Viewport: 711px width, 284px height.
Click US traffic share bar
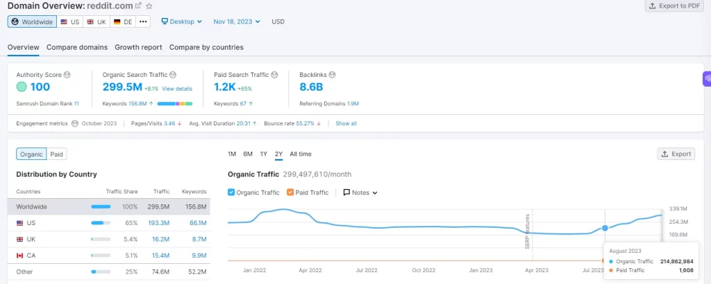pos(101,223)
